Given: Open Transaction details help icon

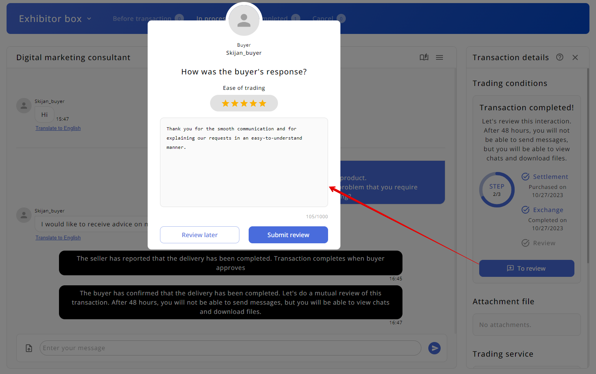Looking at the screenshot, I should tap(560, 57).
